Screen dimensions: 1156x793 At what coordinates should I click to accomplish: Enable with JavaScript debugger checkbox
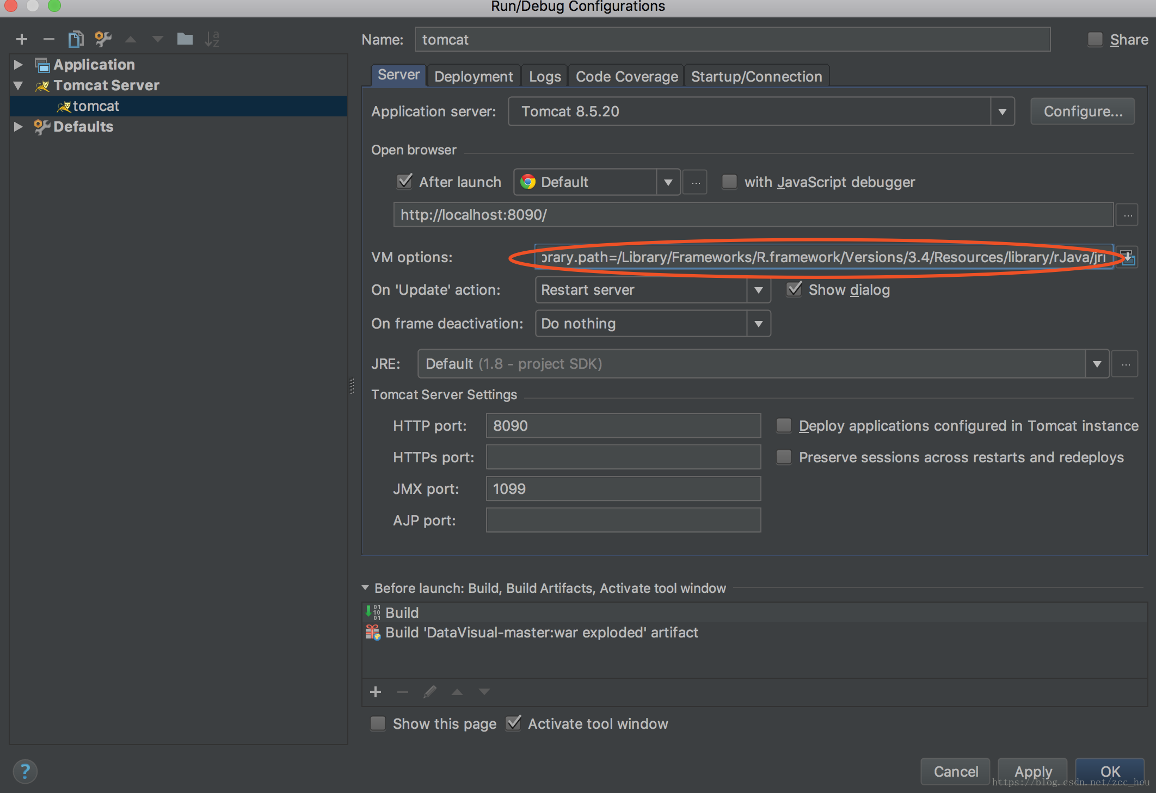point(729,182)
